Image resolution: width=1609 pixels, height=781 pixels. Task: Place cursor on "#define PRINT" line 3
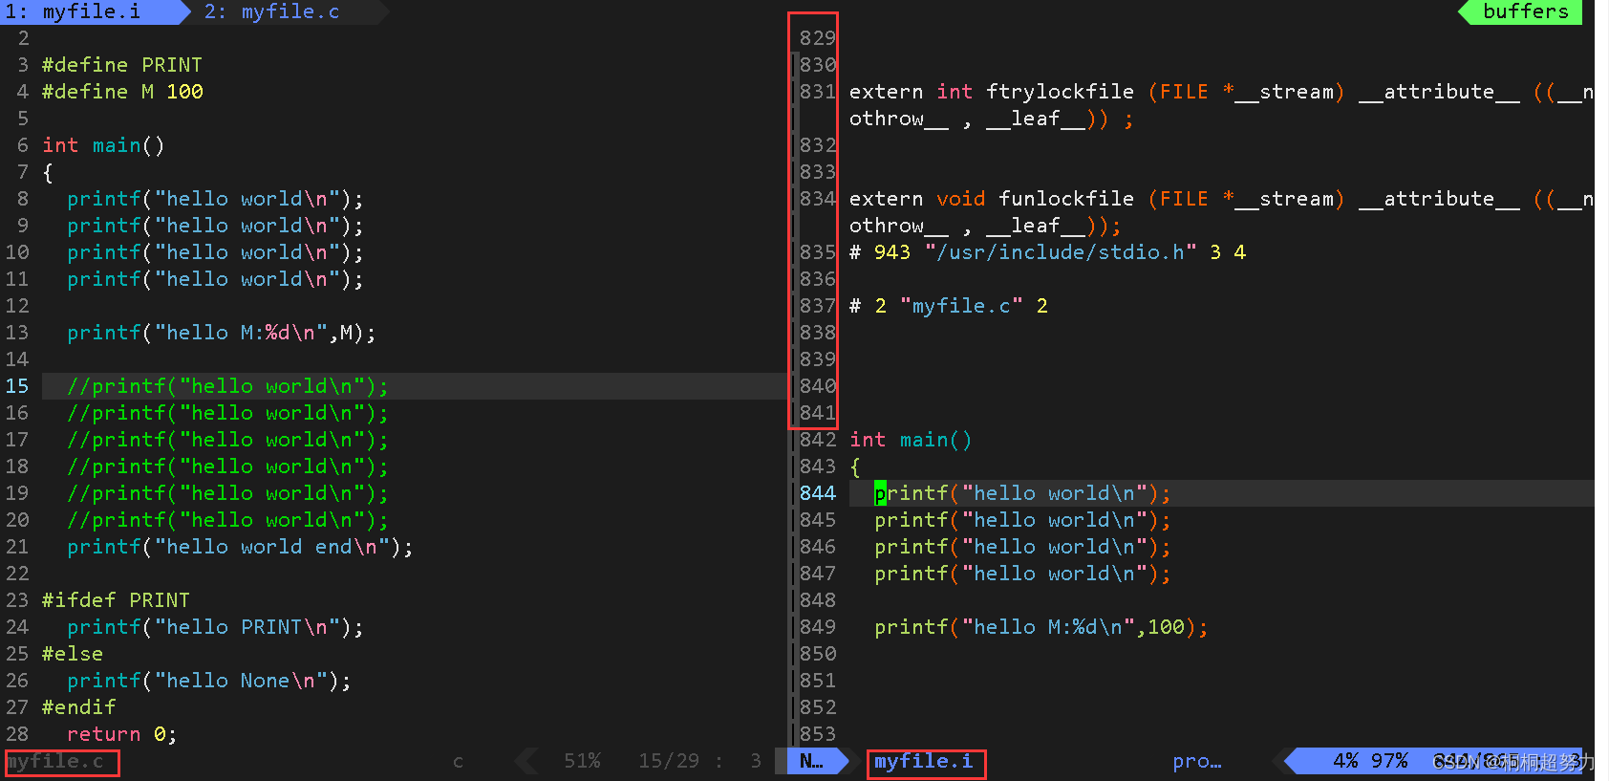[x=122, y=65]
